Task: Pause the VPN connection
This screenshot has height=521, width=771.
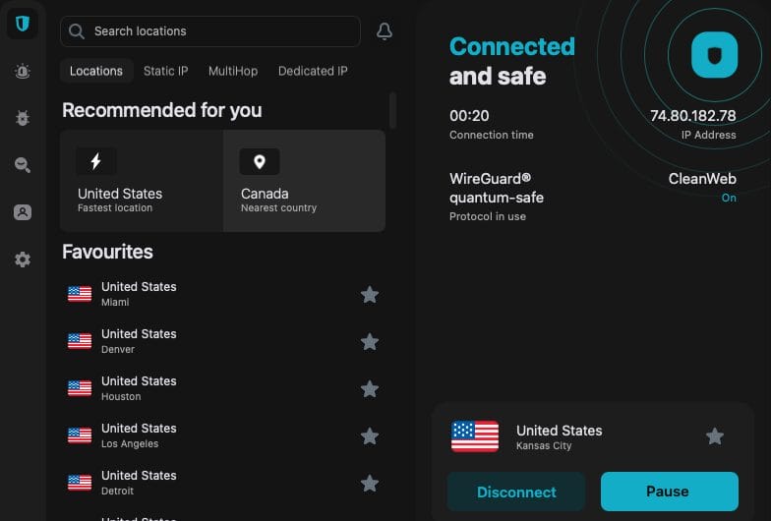Action: pos(669,492)
